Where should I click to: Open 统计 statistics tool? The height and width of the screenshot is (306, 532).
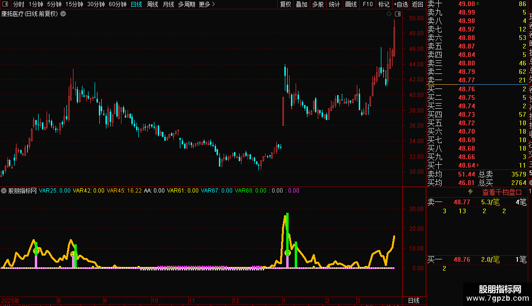coord(334,4)
